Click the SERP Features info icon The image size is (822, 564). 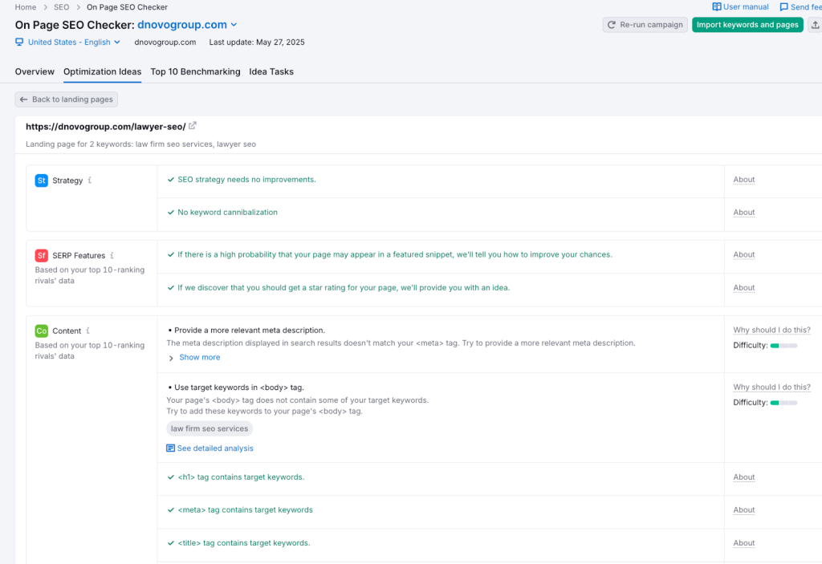[x=112, y=256]
